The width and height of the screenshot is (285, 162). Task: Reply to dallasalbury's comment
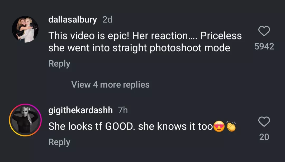[x=59, y=64]
